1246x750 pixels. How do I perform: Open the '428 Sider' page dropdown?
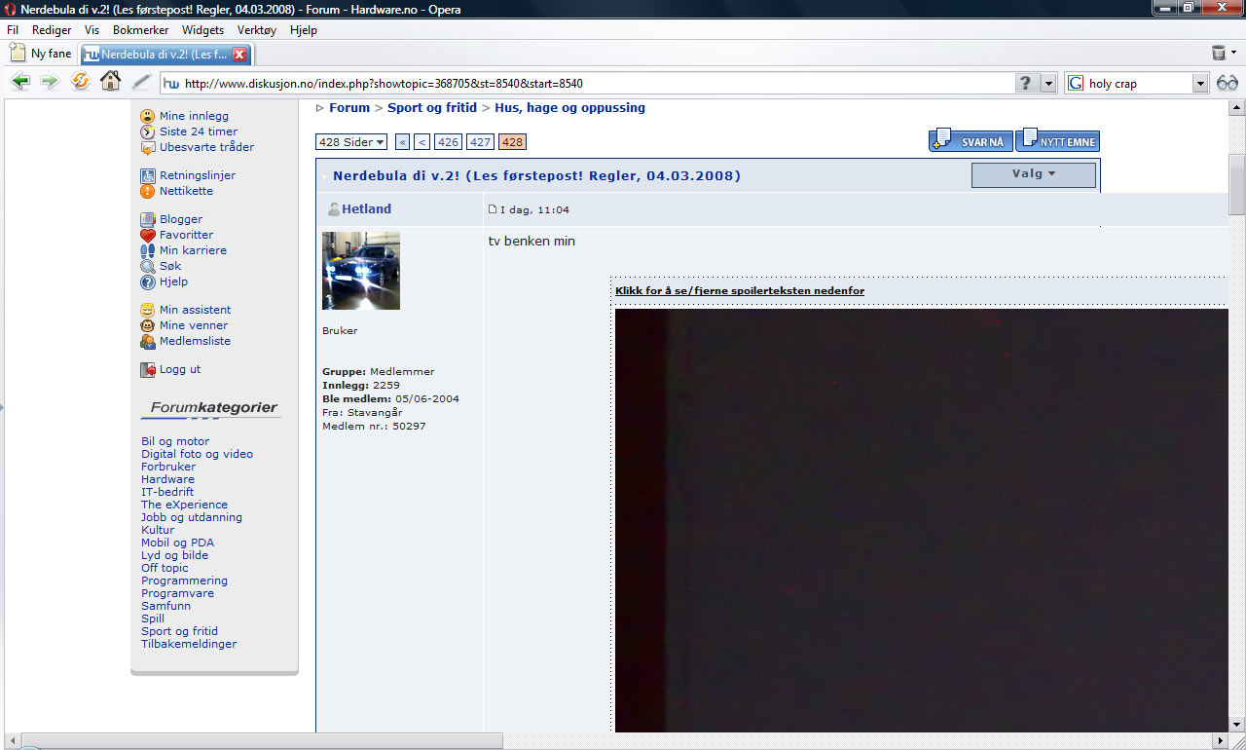pos(351,142)
